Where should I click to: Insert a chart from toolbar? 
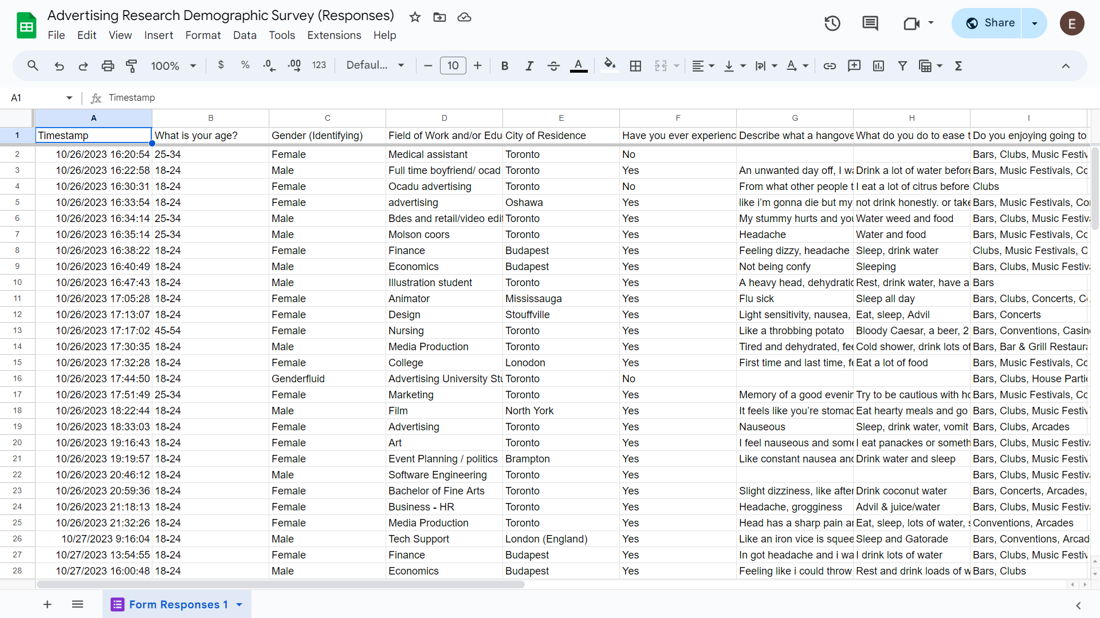tap(878, 66)
